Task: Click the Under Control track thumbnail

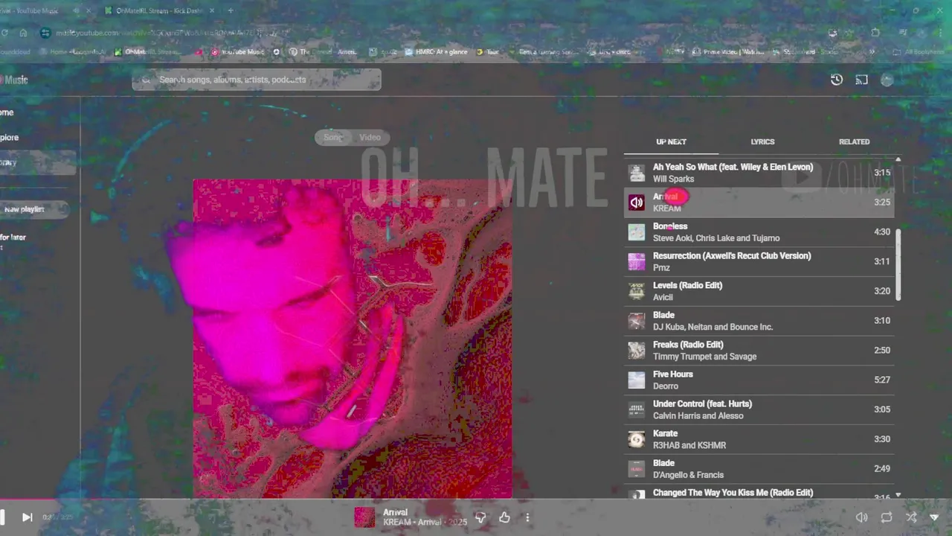Action: pyautogui.click(x=637, y=409)
